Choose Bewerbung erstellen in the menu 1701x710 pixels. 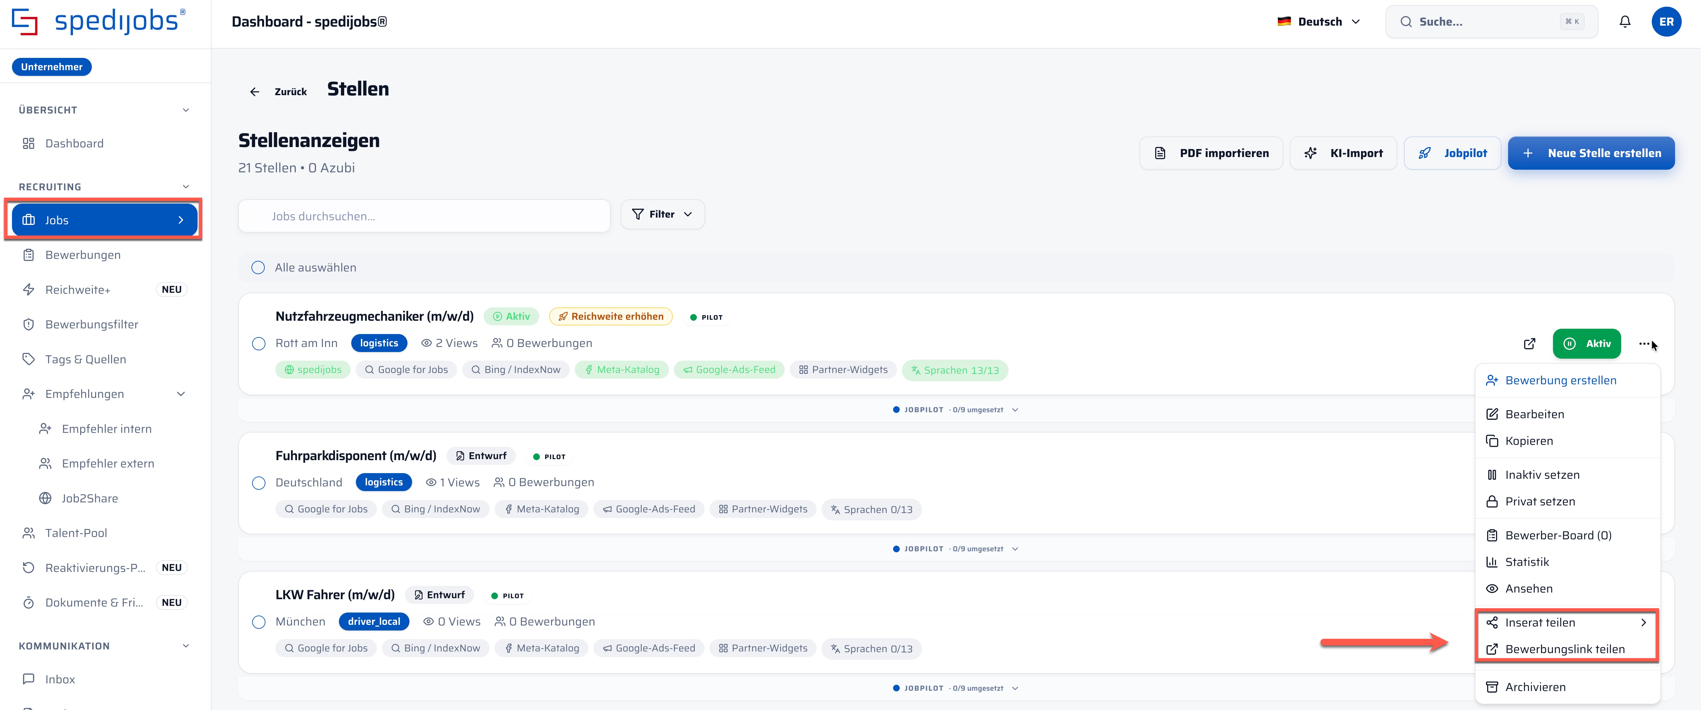click(1567, 380)
